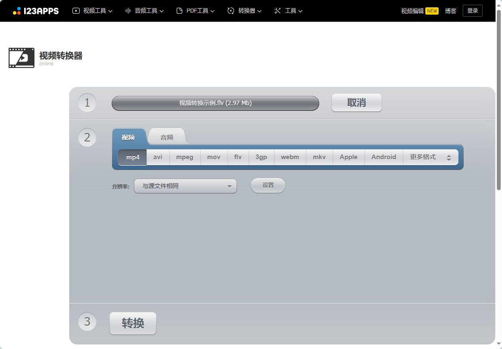Image resolution: width=502 pixels, height=349 pixels.
Task: Click the NEW badge next to 视频编辑
Action: pos(432,10)
